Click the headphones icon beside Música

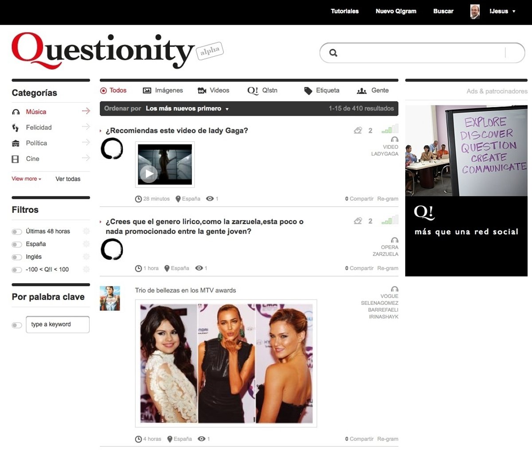pyautogui.click(x=16, y=112)
